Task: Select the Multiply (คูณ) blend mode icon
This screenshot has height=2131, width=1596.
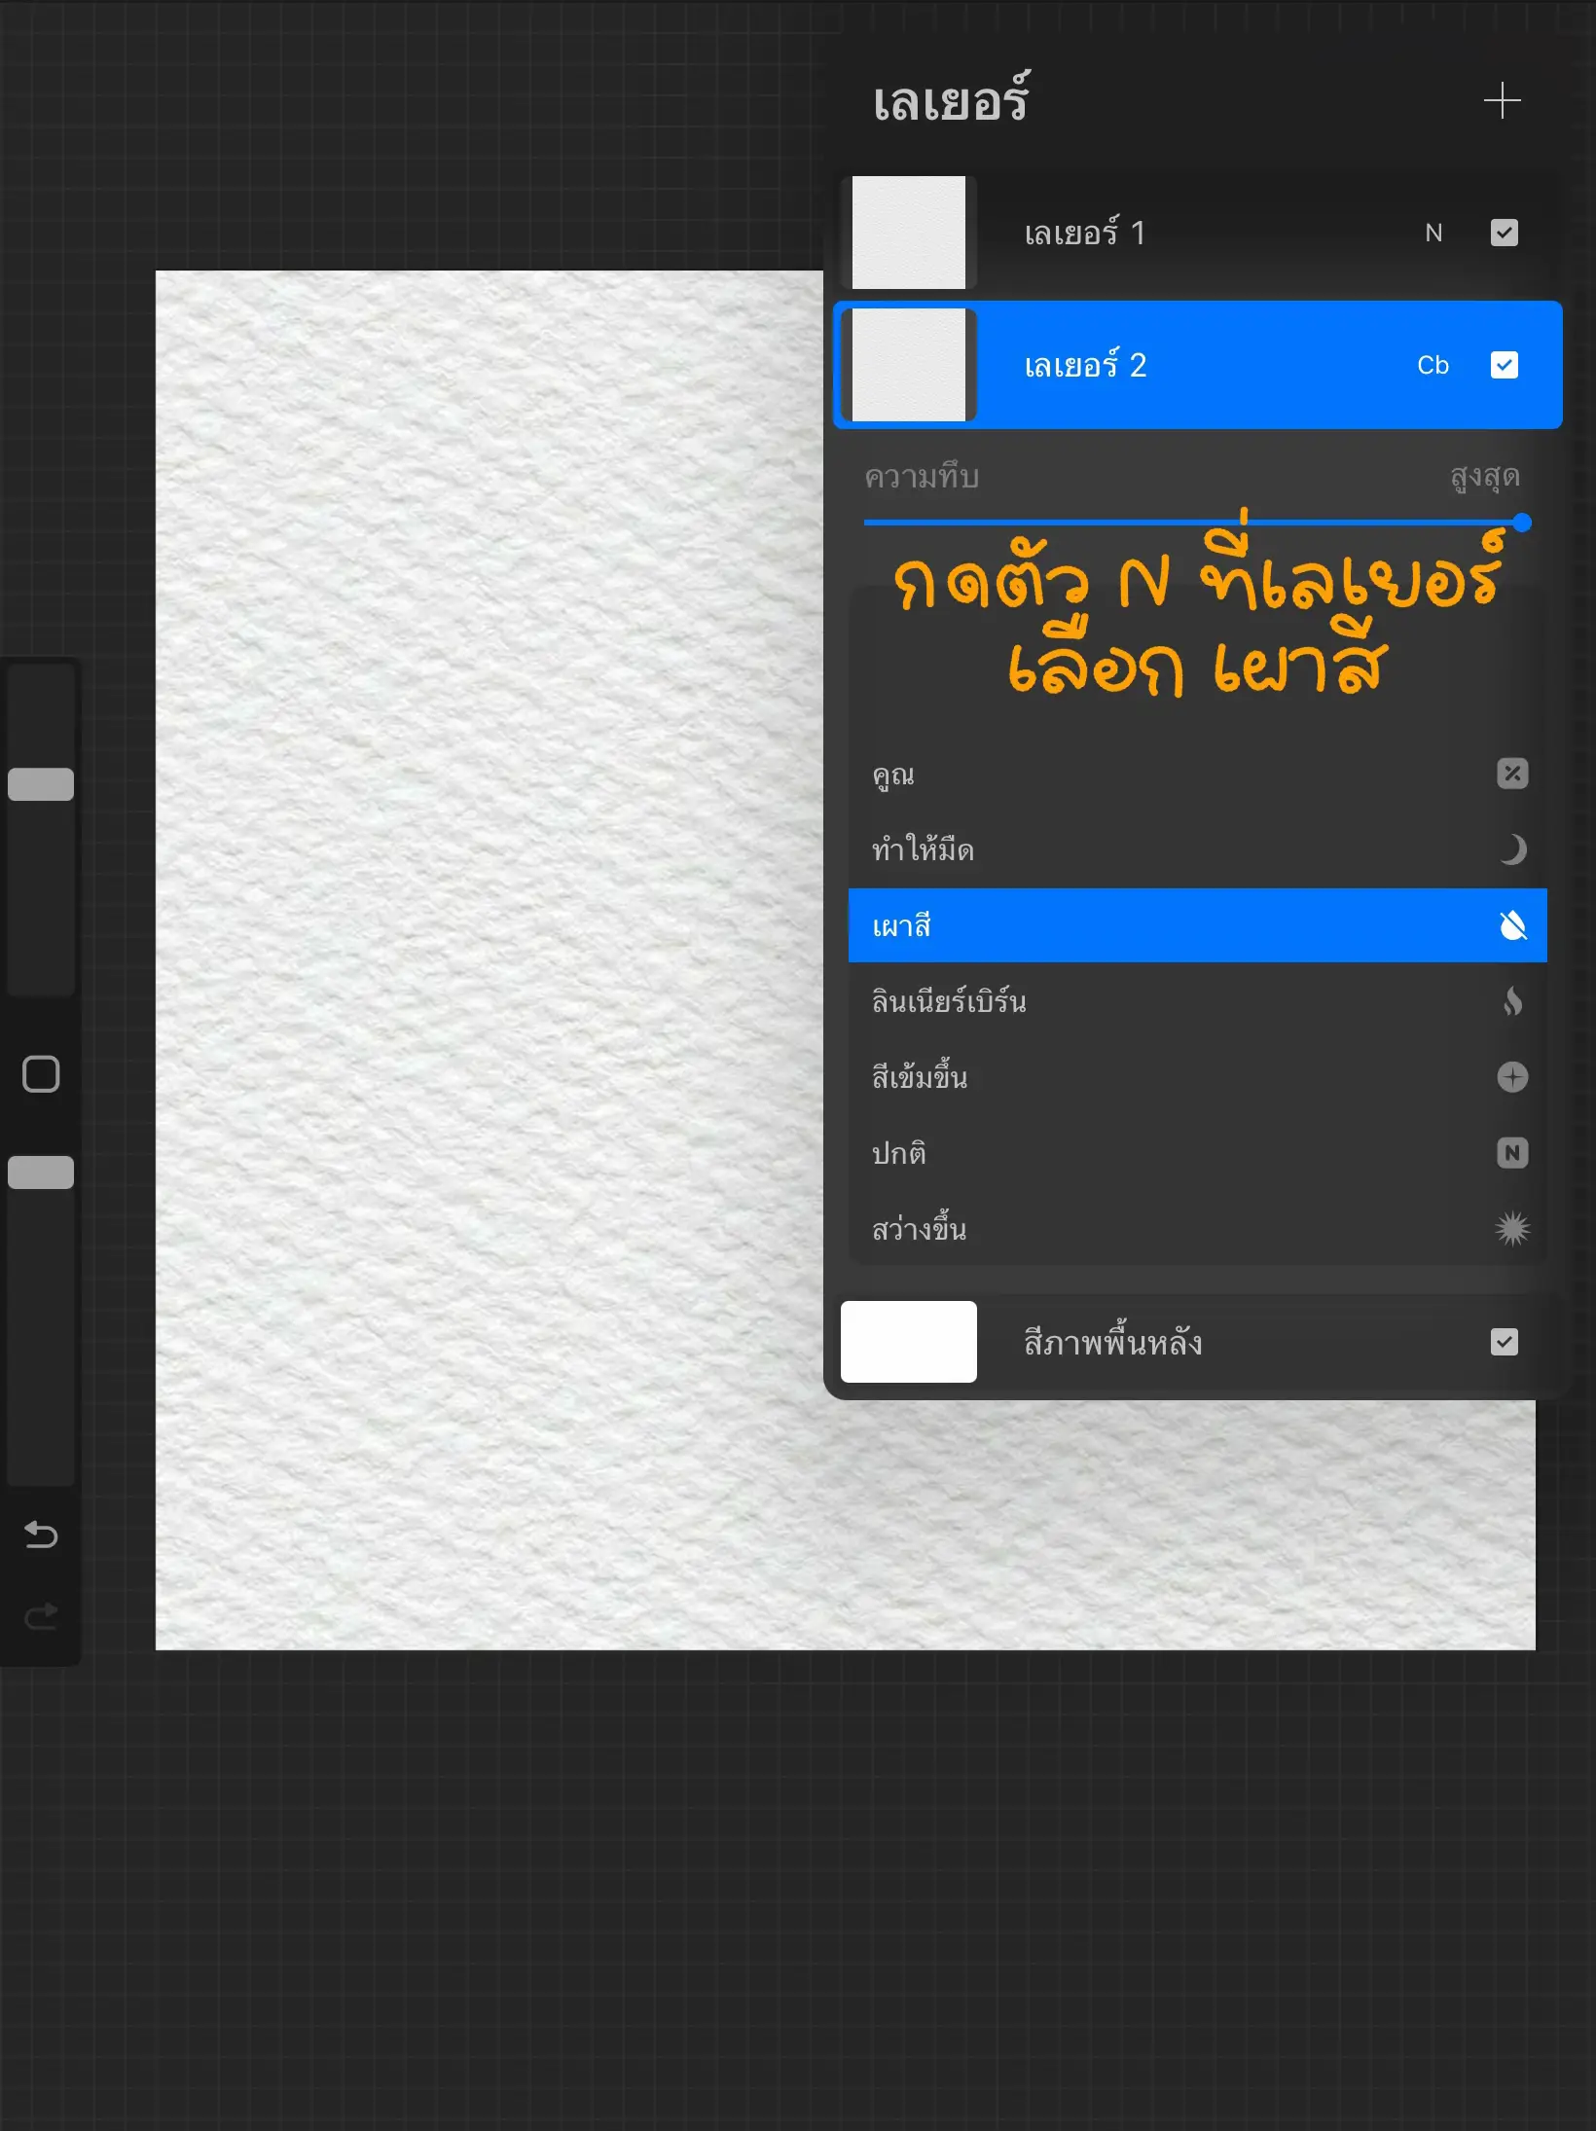Action: [x=1511, y=774]
